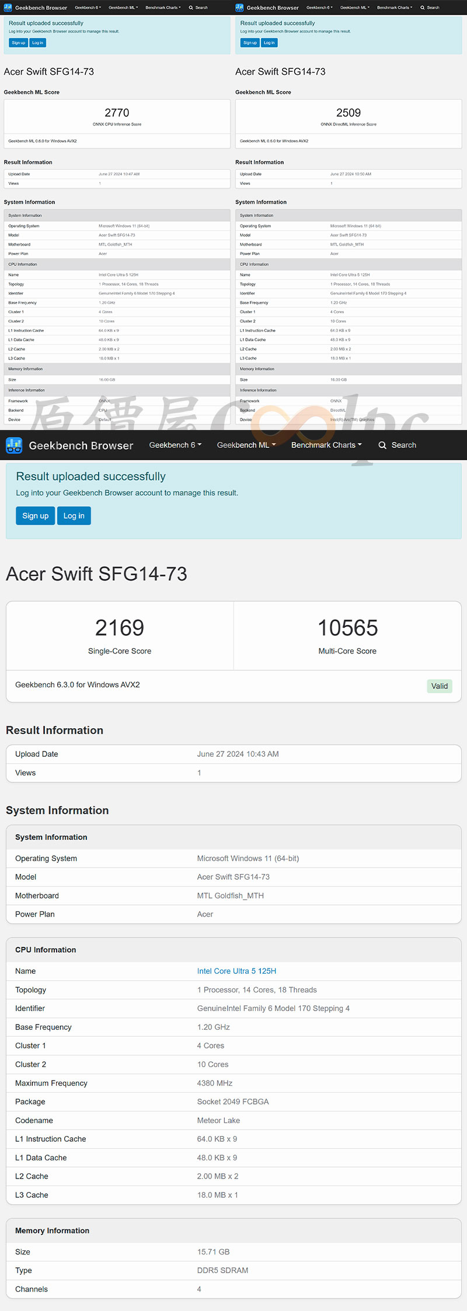This screenshot has width=467, height=1311.
Task: Click the Geekbench logo icon on the 2169 single-core result page
Action: click(x=14, y=445)
